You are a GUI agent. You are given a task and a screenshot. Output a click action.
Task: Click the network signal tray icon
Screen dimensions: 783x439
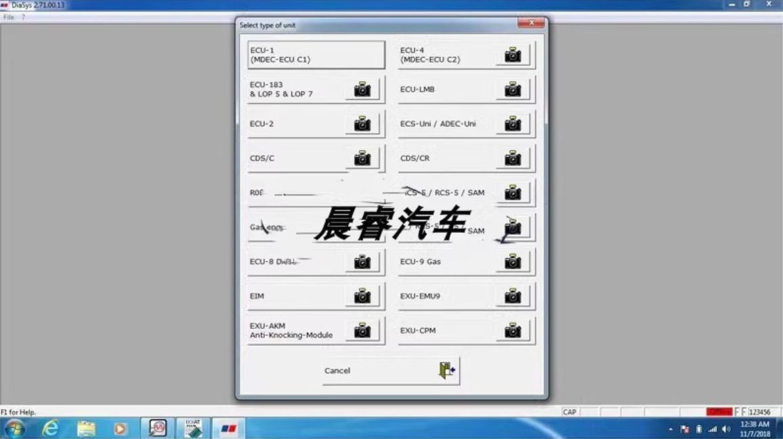713,429
